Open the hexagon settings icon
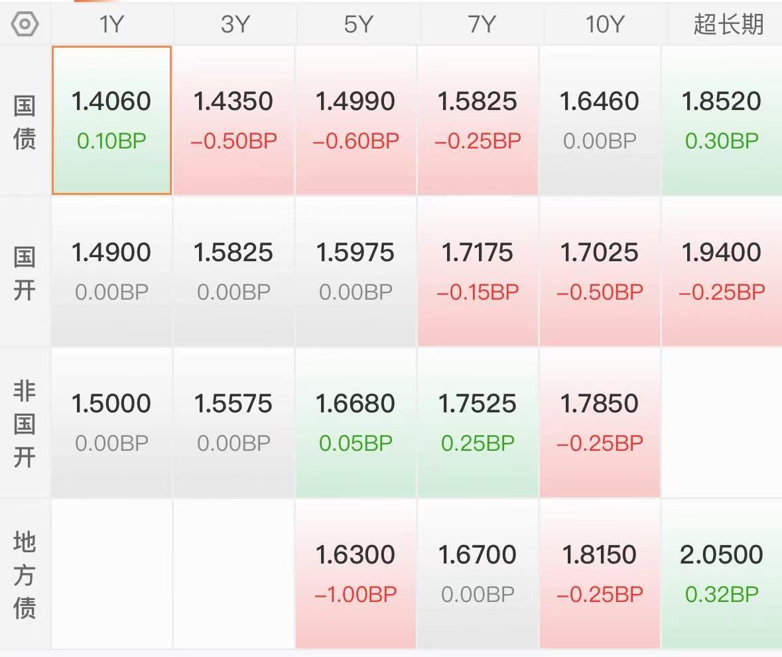782x657 pixels. click(x=25, y=24)
